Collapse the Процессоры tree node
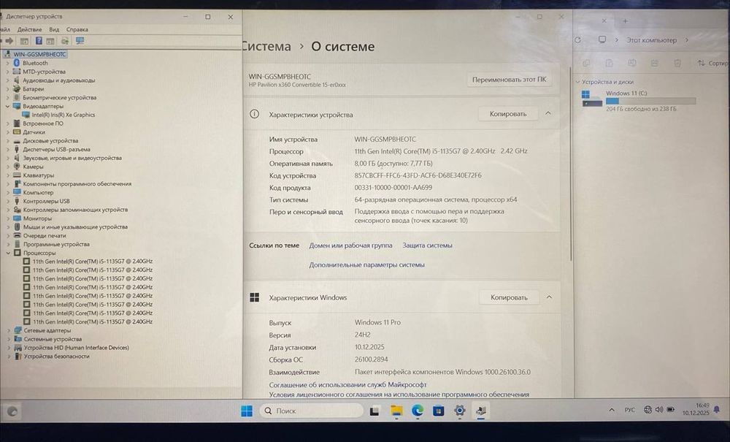The width and height of the screenshot is (730, 442). 8,253
